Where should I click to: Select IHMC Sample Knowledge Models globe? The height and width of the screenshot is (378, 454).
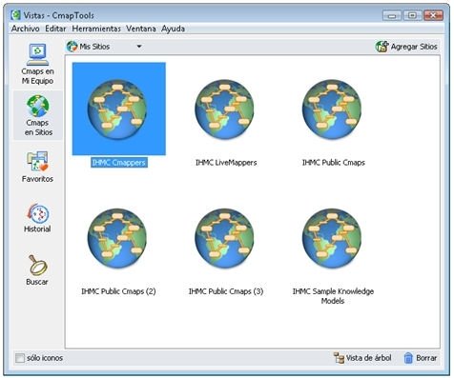[332, 238]
